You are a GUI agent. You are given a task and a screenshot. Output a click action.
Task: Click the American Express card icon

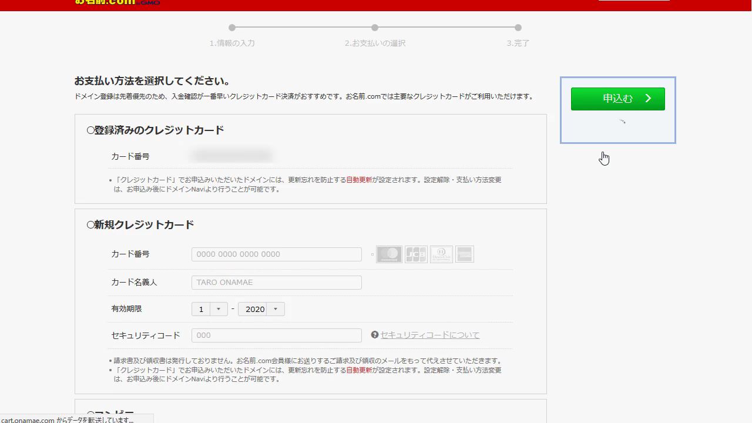pos(464,254)
